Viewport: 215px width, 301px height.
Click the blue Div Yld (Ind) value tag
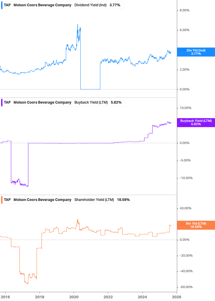point(196,52)
